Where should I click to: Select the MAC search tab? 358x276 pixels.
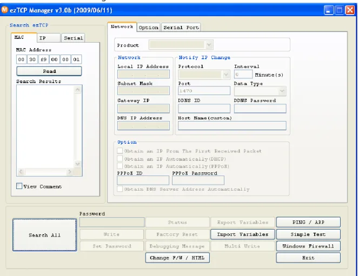click(x=24, y=37)
